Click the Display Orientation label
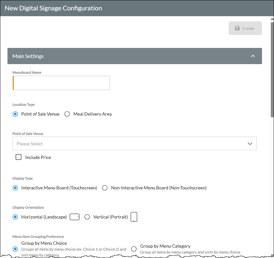The height and width of the screenshot is (258, 274). click(28, 208)
